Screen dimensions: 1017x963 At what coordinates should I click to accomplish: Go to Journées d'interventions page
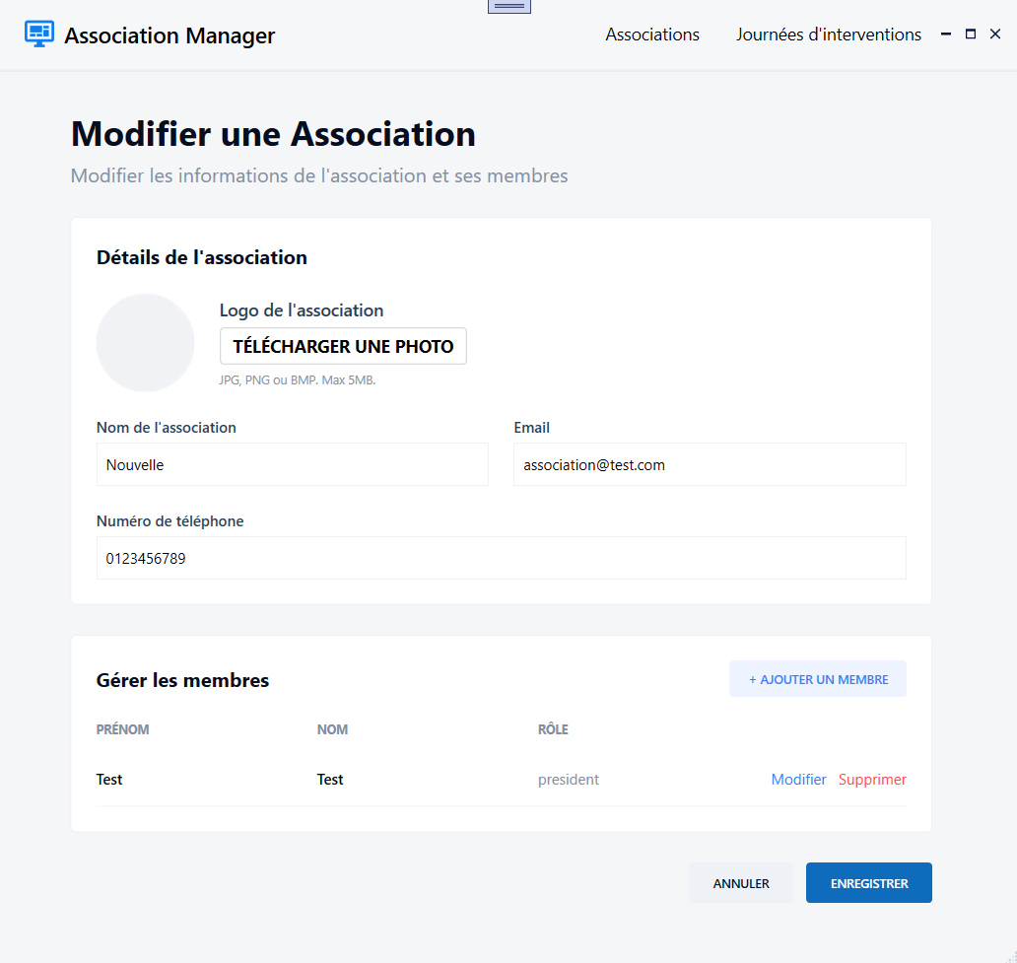(x=828, y=34)
